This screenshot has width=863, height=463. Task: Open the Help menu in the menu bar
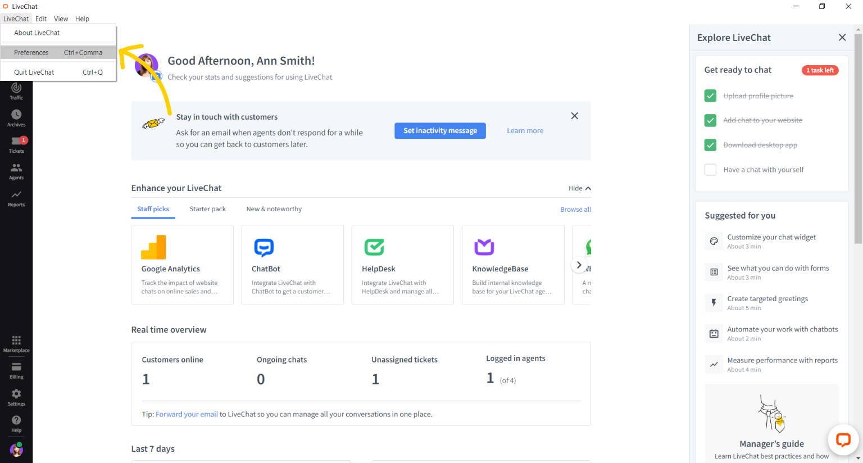click(x=82, y=19)
